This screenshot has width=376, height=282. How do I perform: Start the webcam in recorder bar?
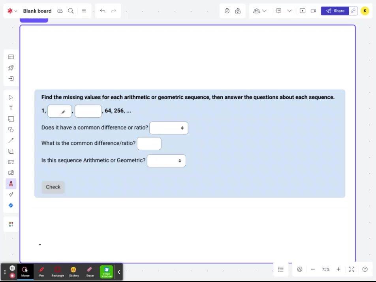(106, 272)
